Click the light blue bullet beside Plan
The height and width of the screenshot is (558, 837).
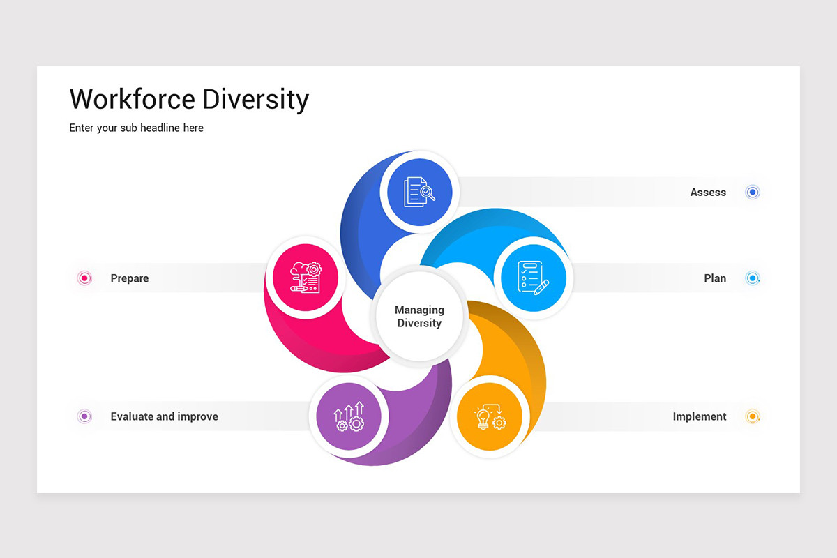coord(752,278)
